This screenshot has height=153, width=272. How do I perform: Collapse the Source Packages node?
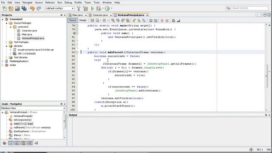coord(7,23)
